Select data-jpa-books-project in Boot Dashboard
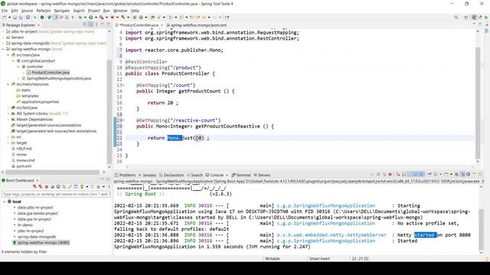Viewport: 490px width, 275px height. pyautogui.click(x=38, y=213)
